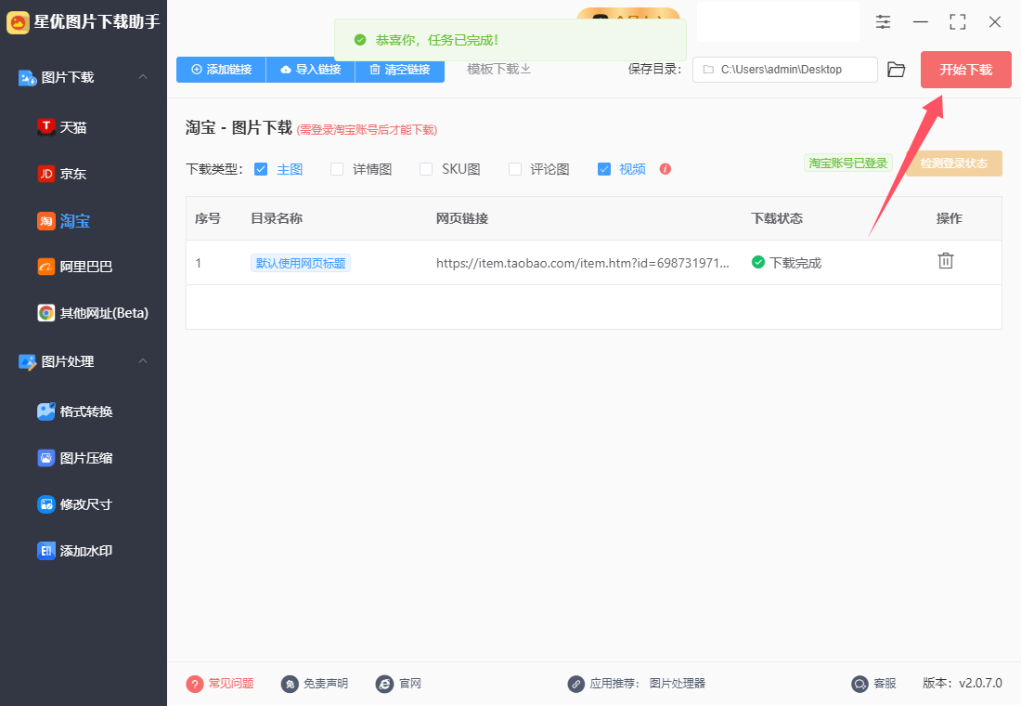Click the 下载状态 column header

tap(777, 218)
